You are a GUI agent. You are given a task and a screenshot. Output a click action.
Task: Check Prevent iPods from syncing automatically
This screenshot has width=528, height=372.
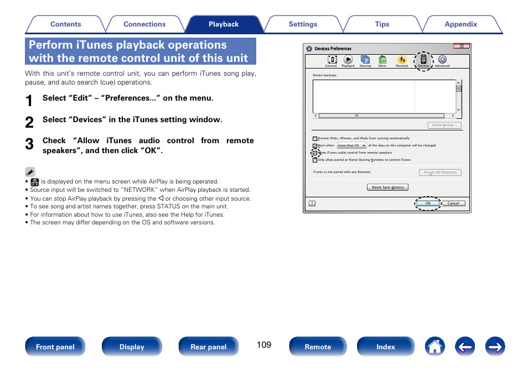tap(315, 139)
